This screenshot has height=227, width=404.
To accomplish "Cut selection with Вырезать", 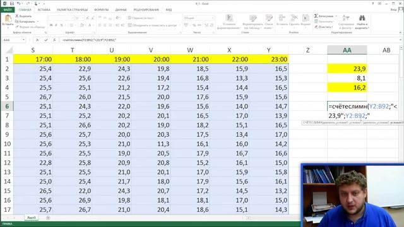I will (x=23, y=16).
